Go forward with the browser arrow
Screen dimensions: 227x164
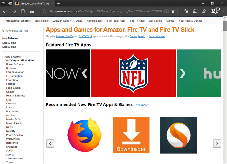(x=14, y=11)
